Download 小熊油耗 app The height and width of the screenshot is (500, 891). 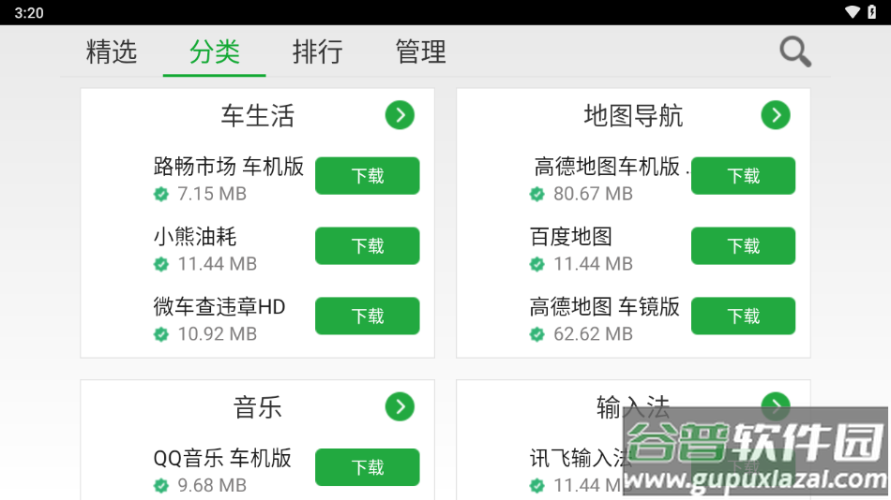coord(368,245)
